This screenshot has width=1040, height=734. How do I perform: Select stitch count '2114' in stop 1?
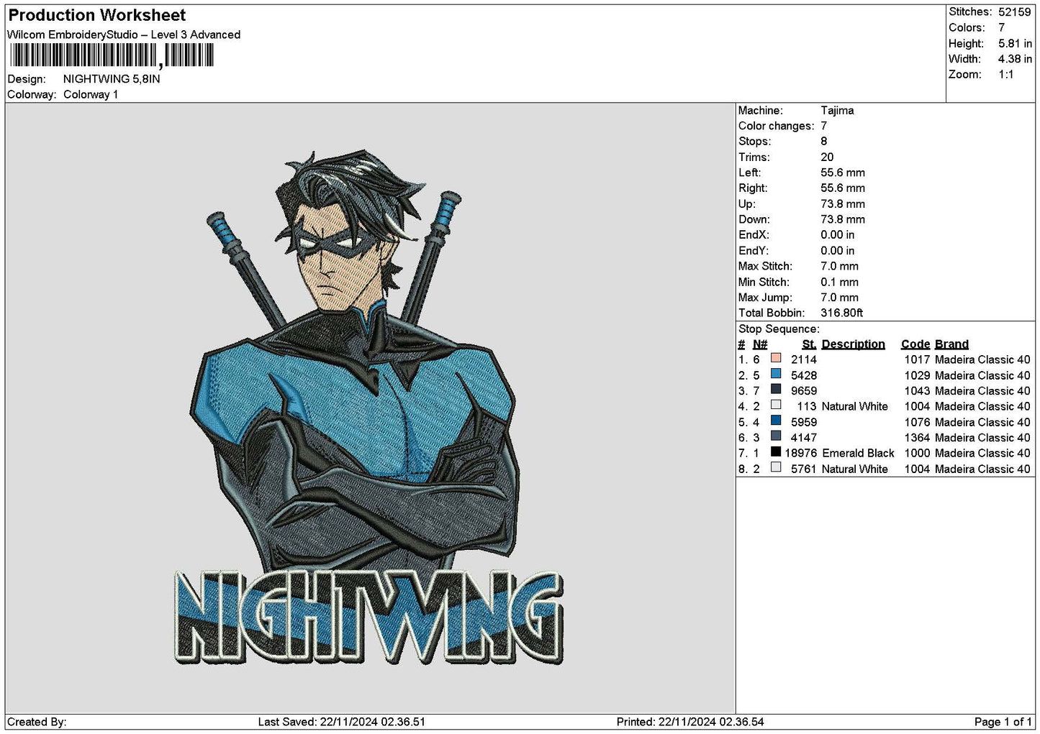804,360
